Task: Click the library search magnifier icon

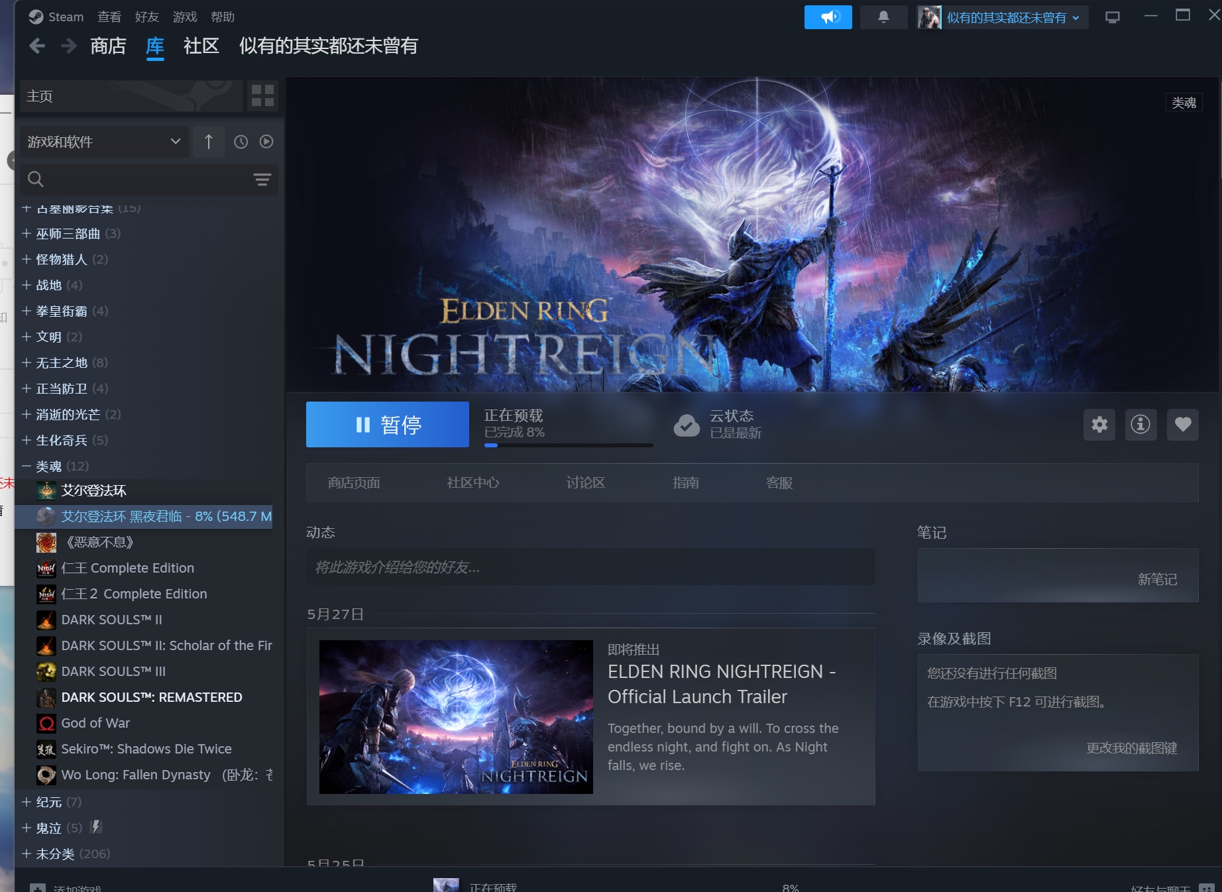Action: coord(36,179)
